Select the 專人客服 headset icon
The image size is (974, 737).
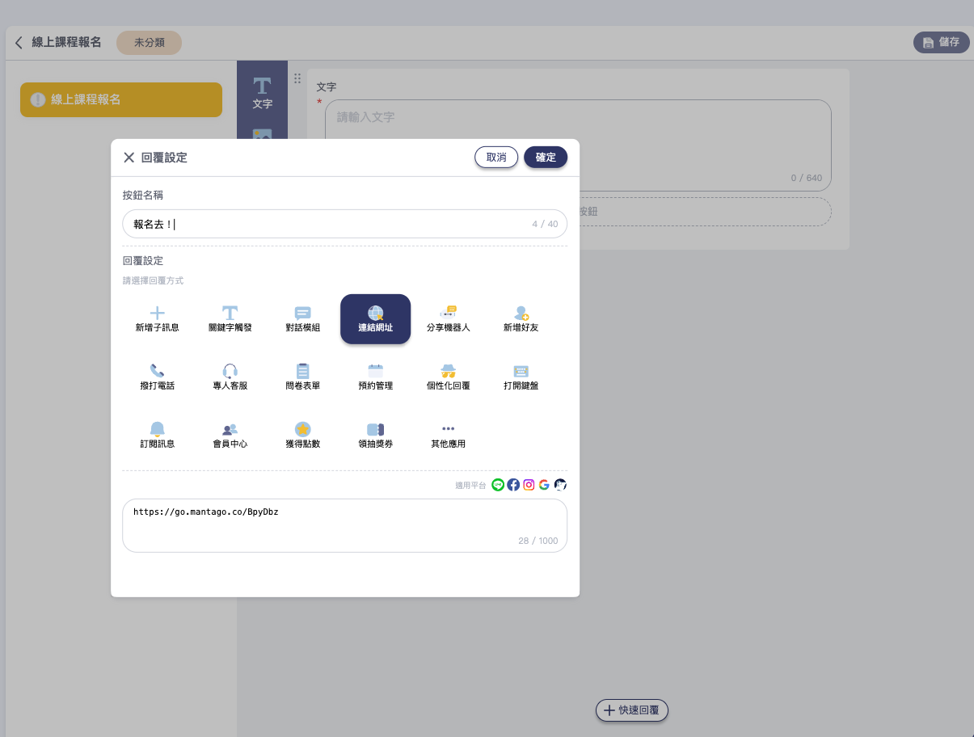click(x=230, y=371)
